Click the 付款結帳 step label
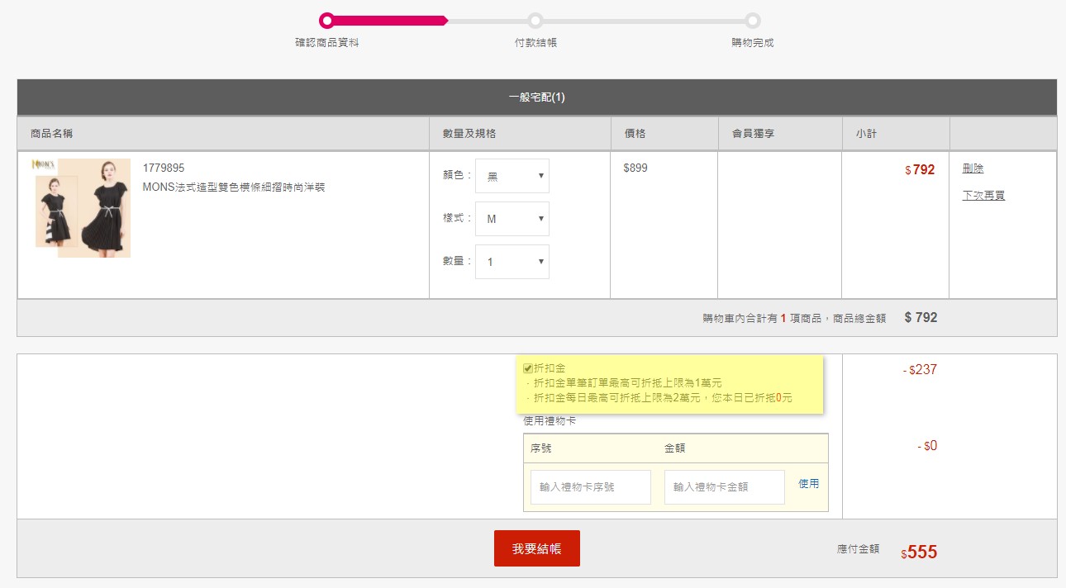Screen dimensions: 1066x588 (535, 43)
